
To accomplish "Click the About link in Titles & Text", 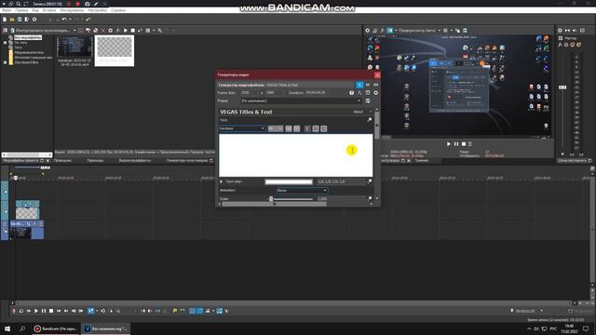I will pyautogui.click(x=358, y=112).
